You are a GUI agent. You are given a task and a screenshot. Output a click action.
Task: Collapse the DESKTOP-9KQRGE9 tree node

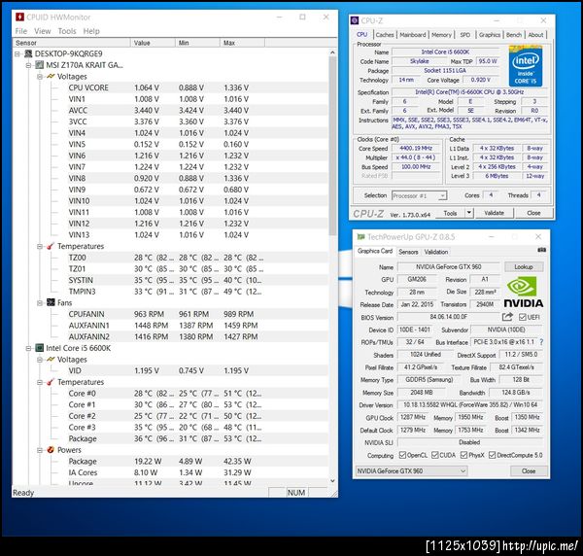click(x=17, y=54)
